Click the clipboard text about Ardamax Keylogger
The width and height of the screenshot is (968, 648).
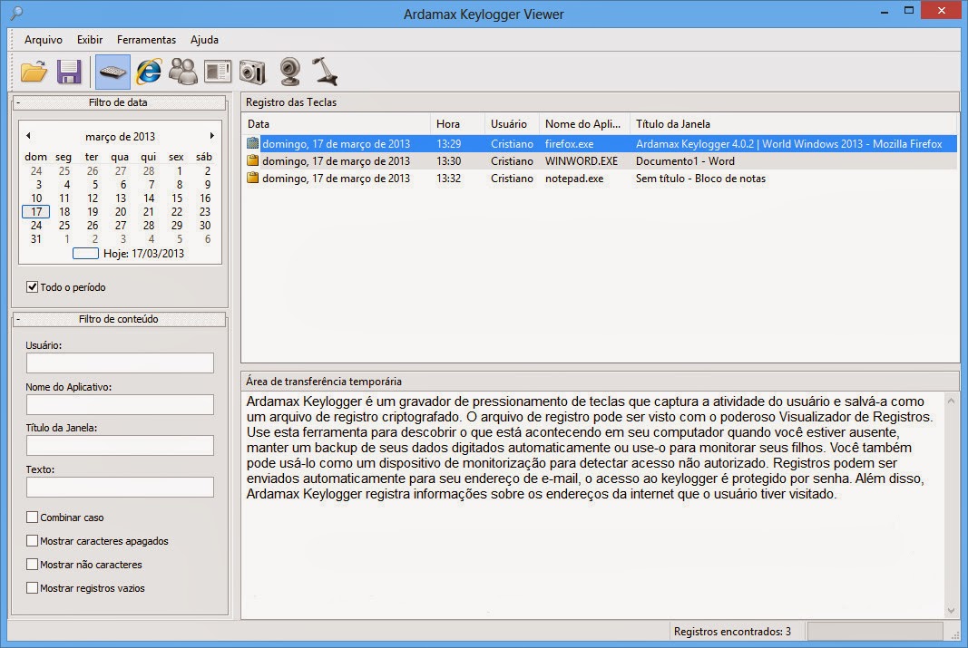click(x=589, y=448)
